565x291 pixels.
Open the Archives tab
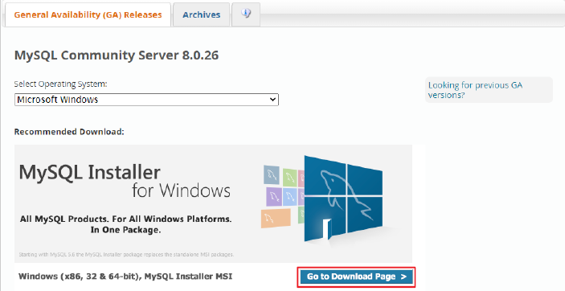tap(201, 14)
